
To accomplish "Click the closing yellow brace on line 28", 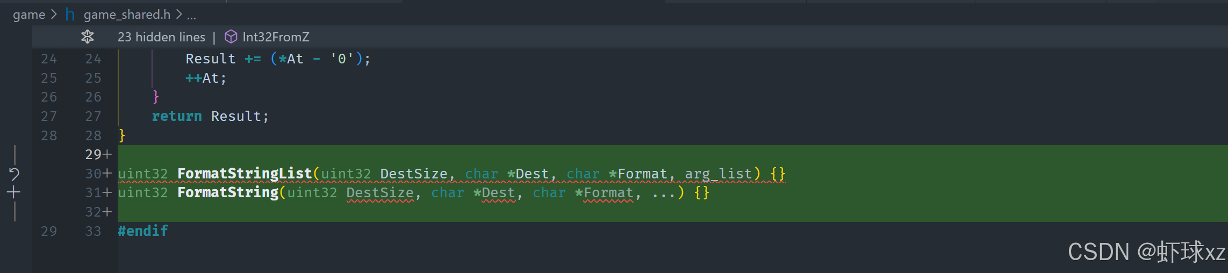I will pos(122,135).
